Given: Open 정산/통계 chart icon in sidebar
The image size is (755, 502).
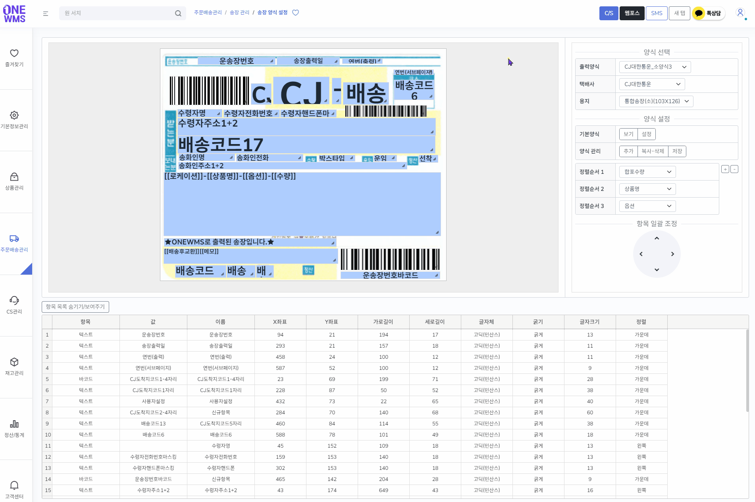Looking at the screenshot, I should coord(14,424).
